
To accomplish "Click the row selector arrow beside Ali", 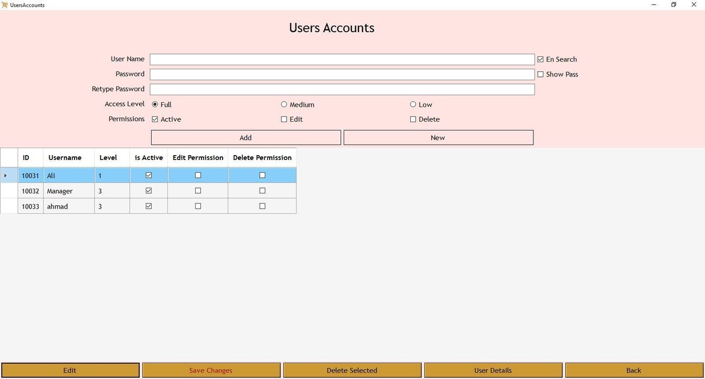I will [6, 176].
